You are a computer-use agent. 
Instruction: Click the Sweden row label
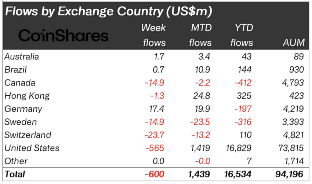point(21,122)
